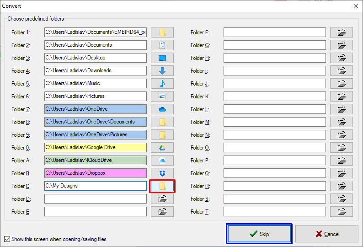Click the Pictures icon button for Folder 6
Screen dimensions: 363x247
(162, 97)
